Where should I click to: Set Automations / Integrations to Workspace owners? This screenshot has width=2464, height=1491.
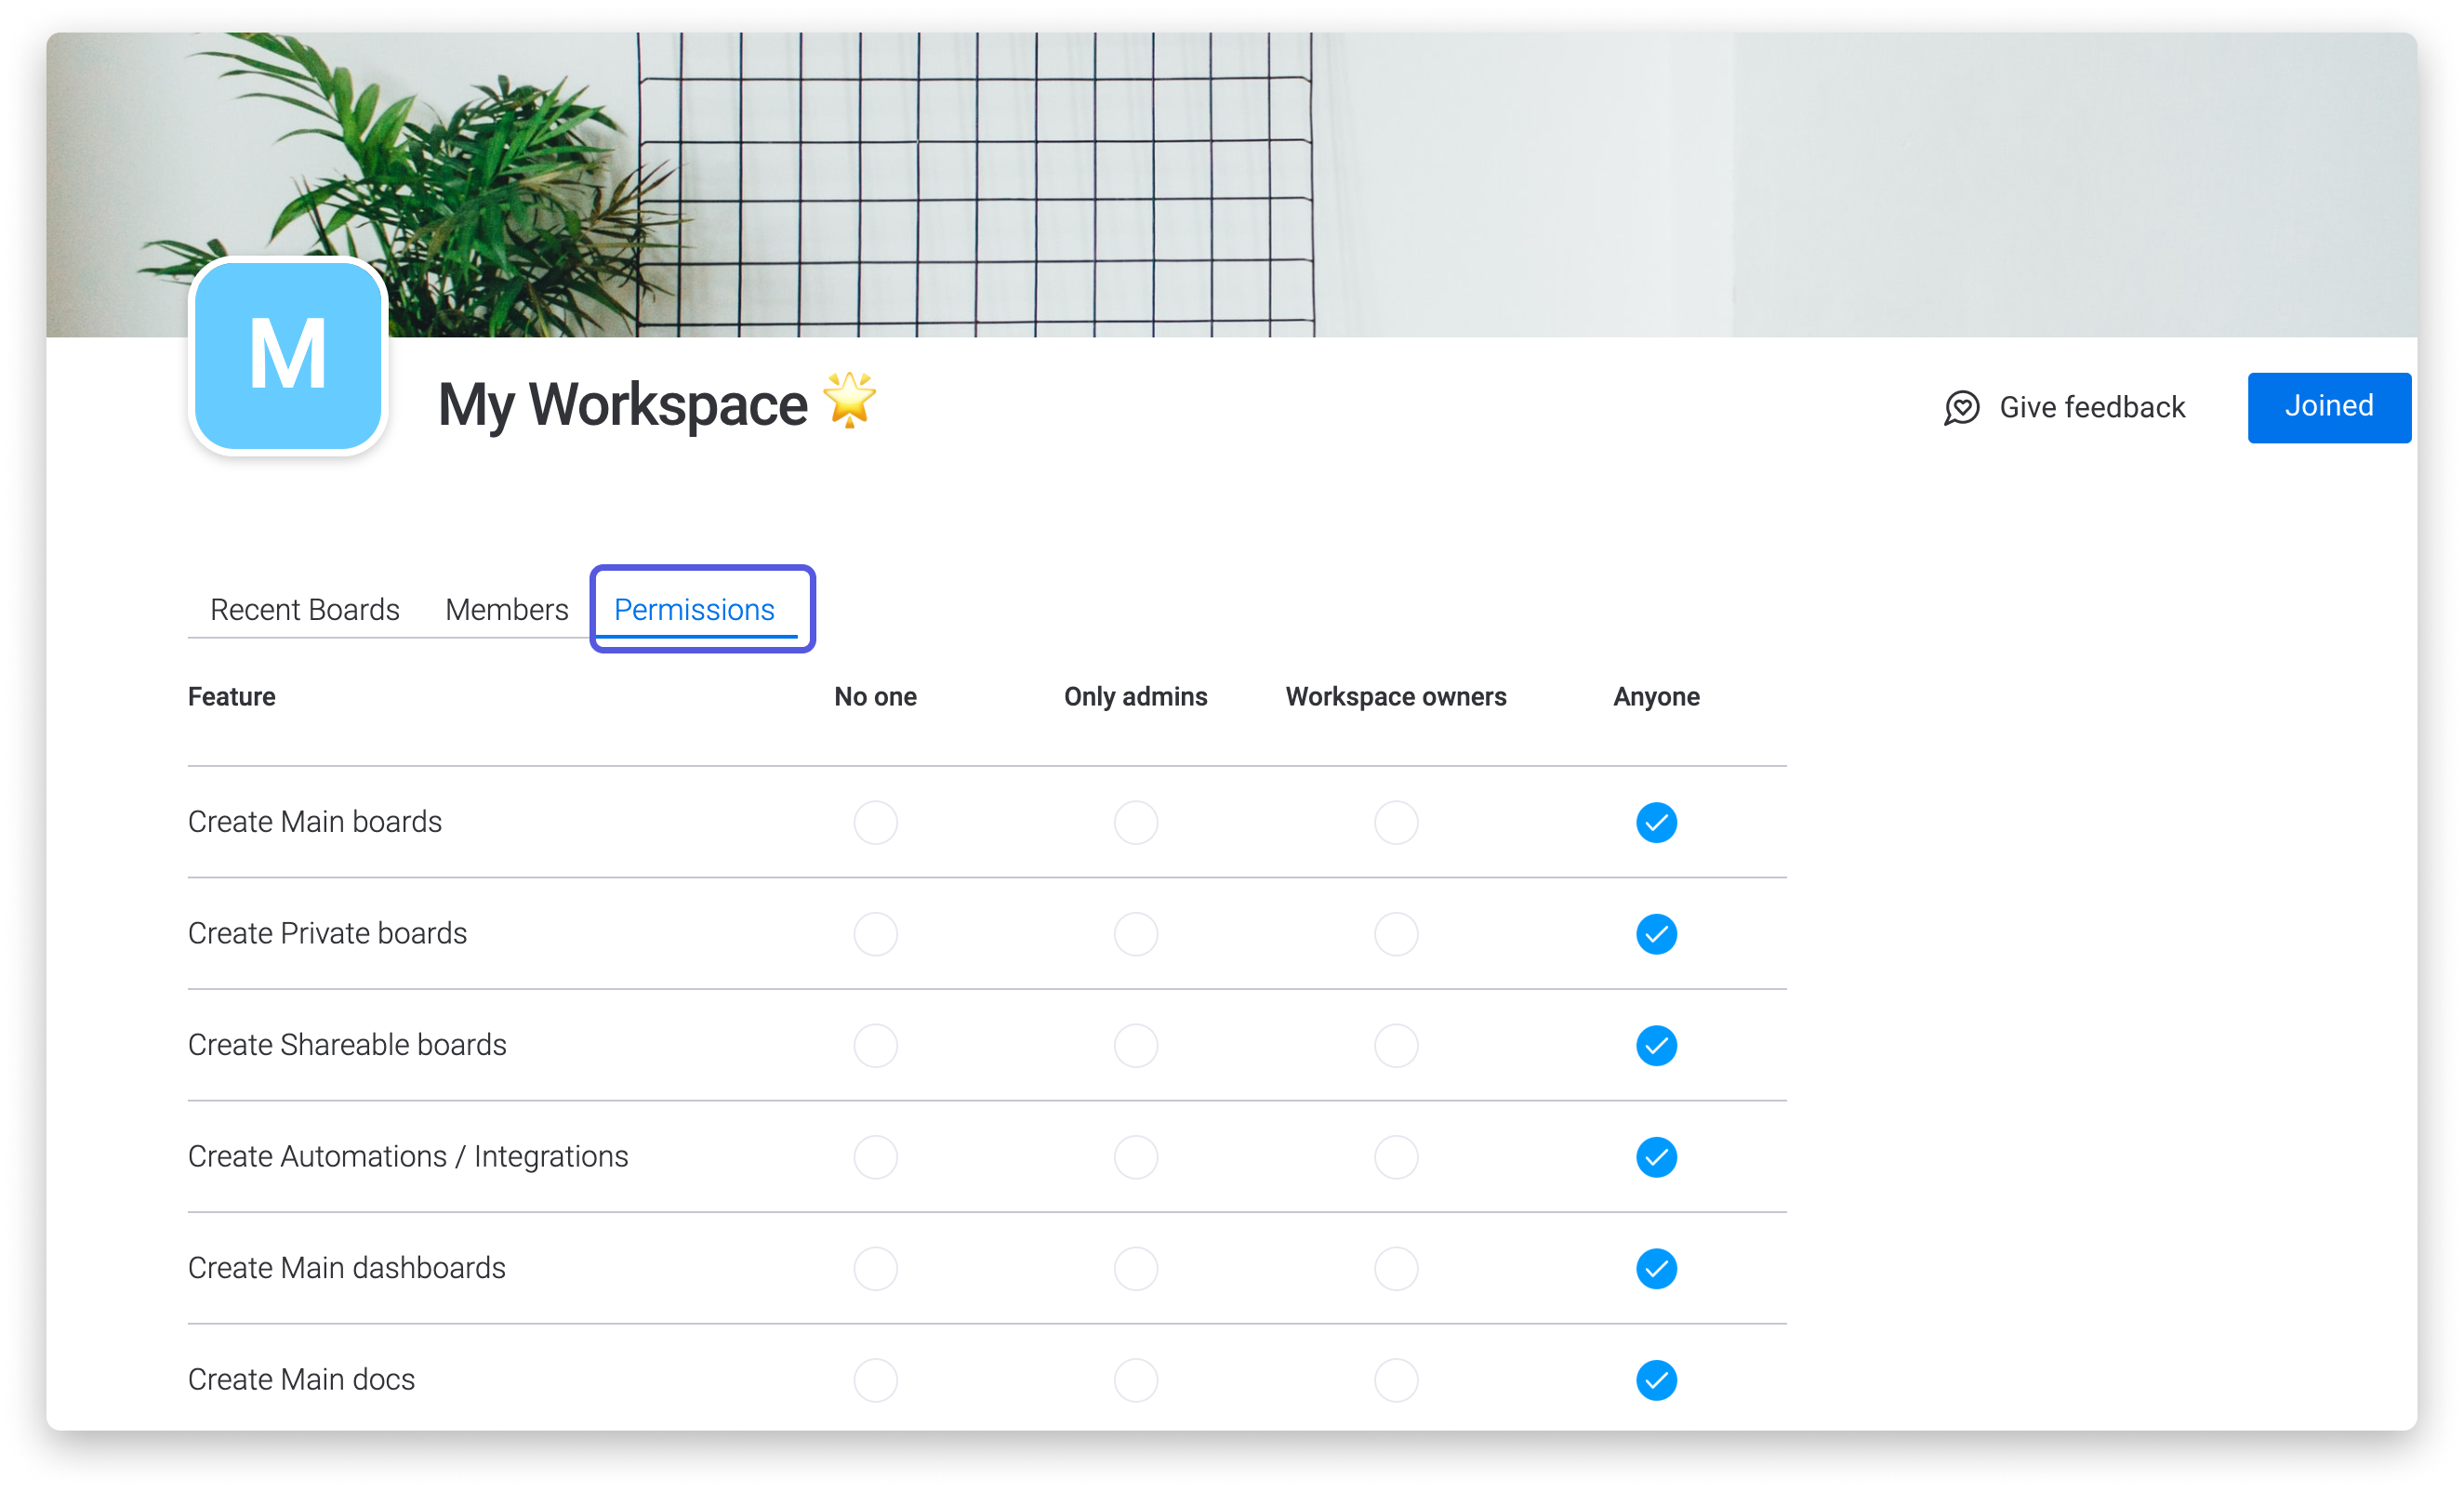click(x=1395, y=1157)
